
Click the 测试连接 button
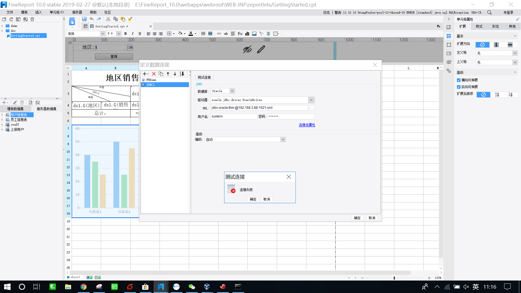[x=204, y=77]
